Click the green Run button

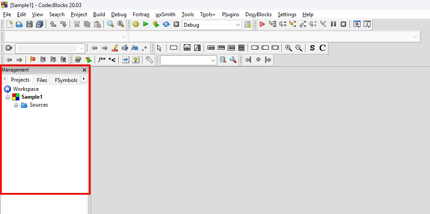(x=146, y=25)
